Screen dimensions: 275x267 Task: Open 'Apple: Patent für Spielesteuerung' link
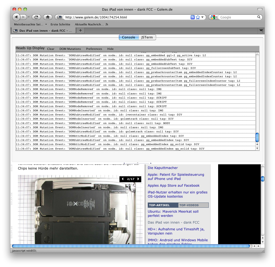(x=176, y=177)
